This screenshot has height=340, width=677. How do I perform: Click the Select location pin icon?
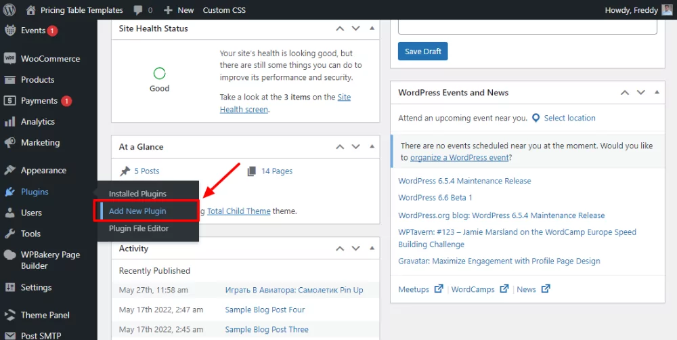point(536,118)
